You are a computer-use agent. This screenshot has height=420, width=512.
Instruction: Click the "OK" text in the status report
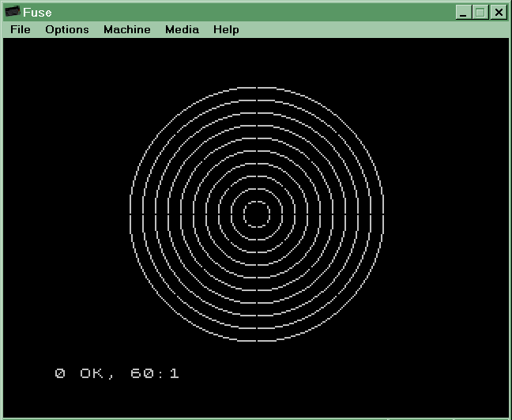92,373
